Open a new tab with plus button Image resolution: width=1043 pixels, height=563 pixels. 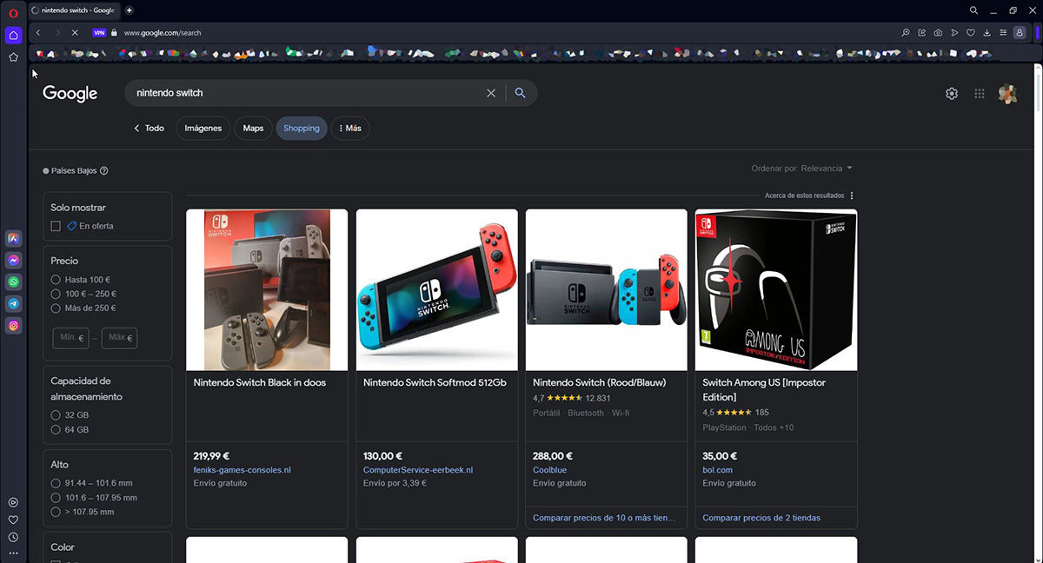[130, 10]
